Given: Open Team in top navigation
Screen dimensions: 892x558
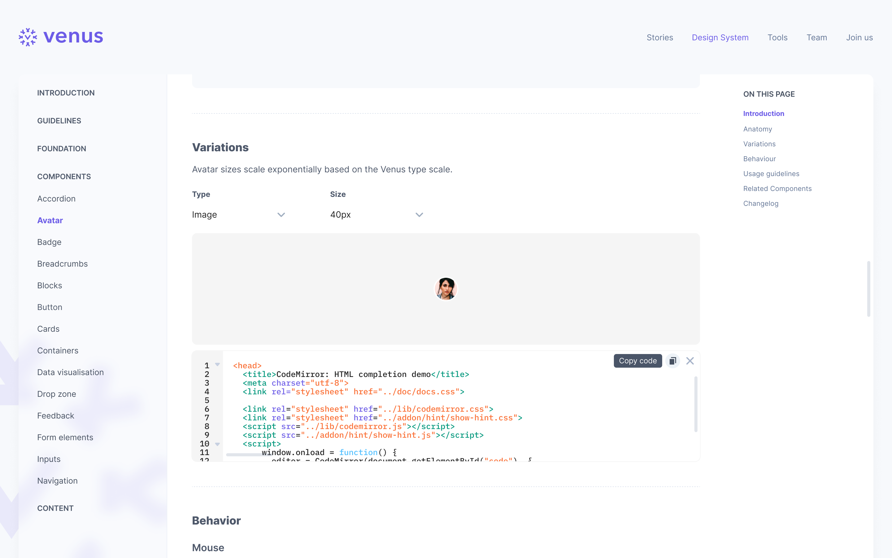Looking at the screenshot, I should [x=817, y=37].
